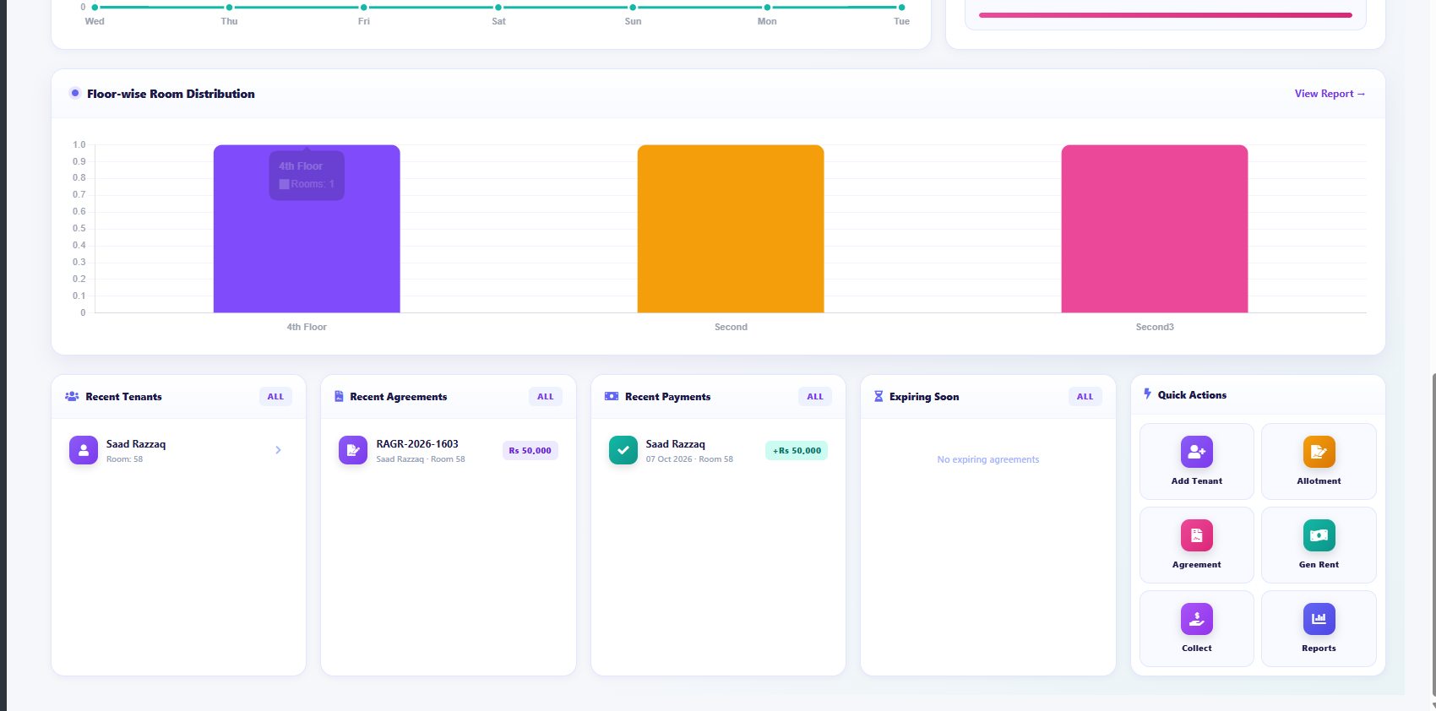Click Saad Razzaq name in Recent Tenants
Viewport: 1436px width, 711px height.
[x=136, y=444]
